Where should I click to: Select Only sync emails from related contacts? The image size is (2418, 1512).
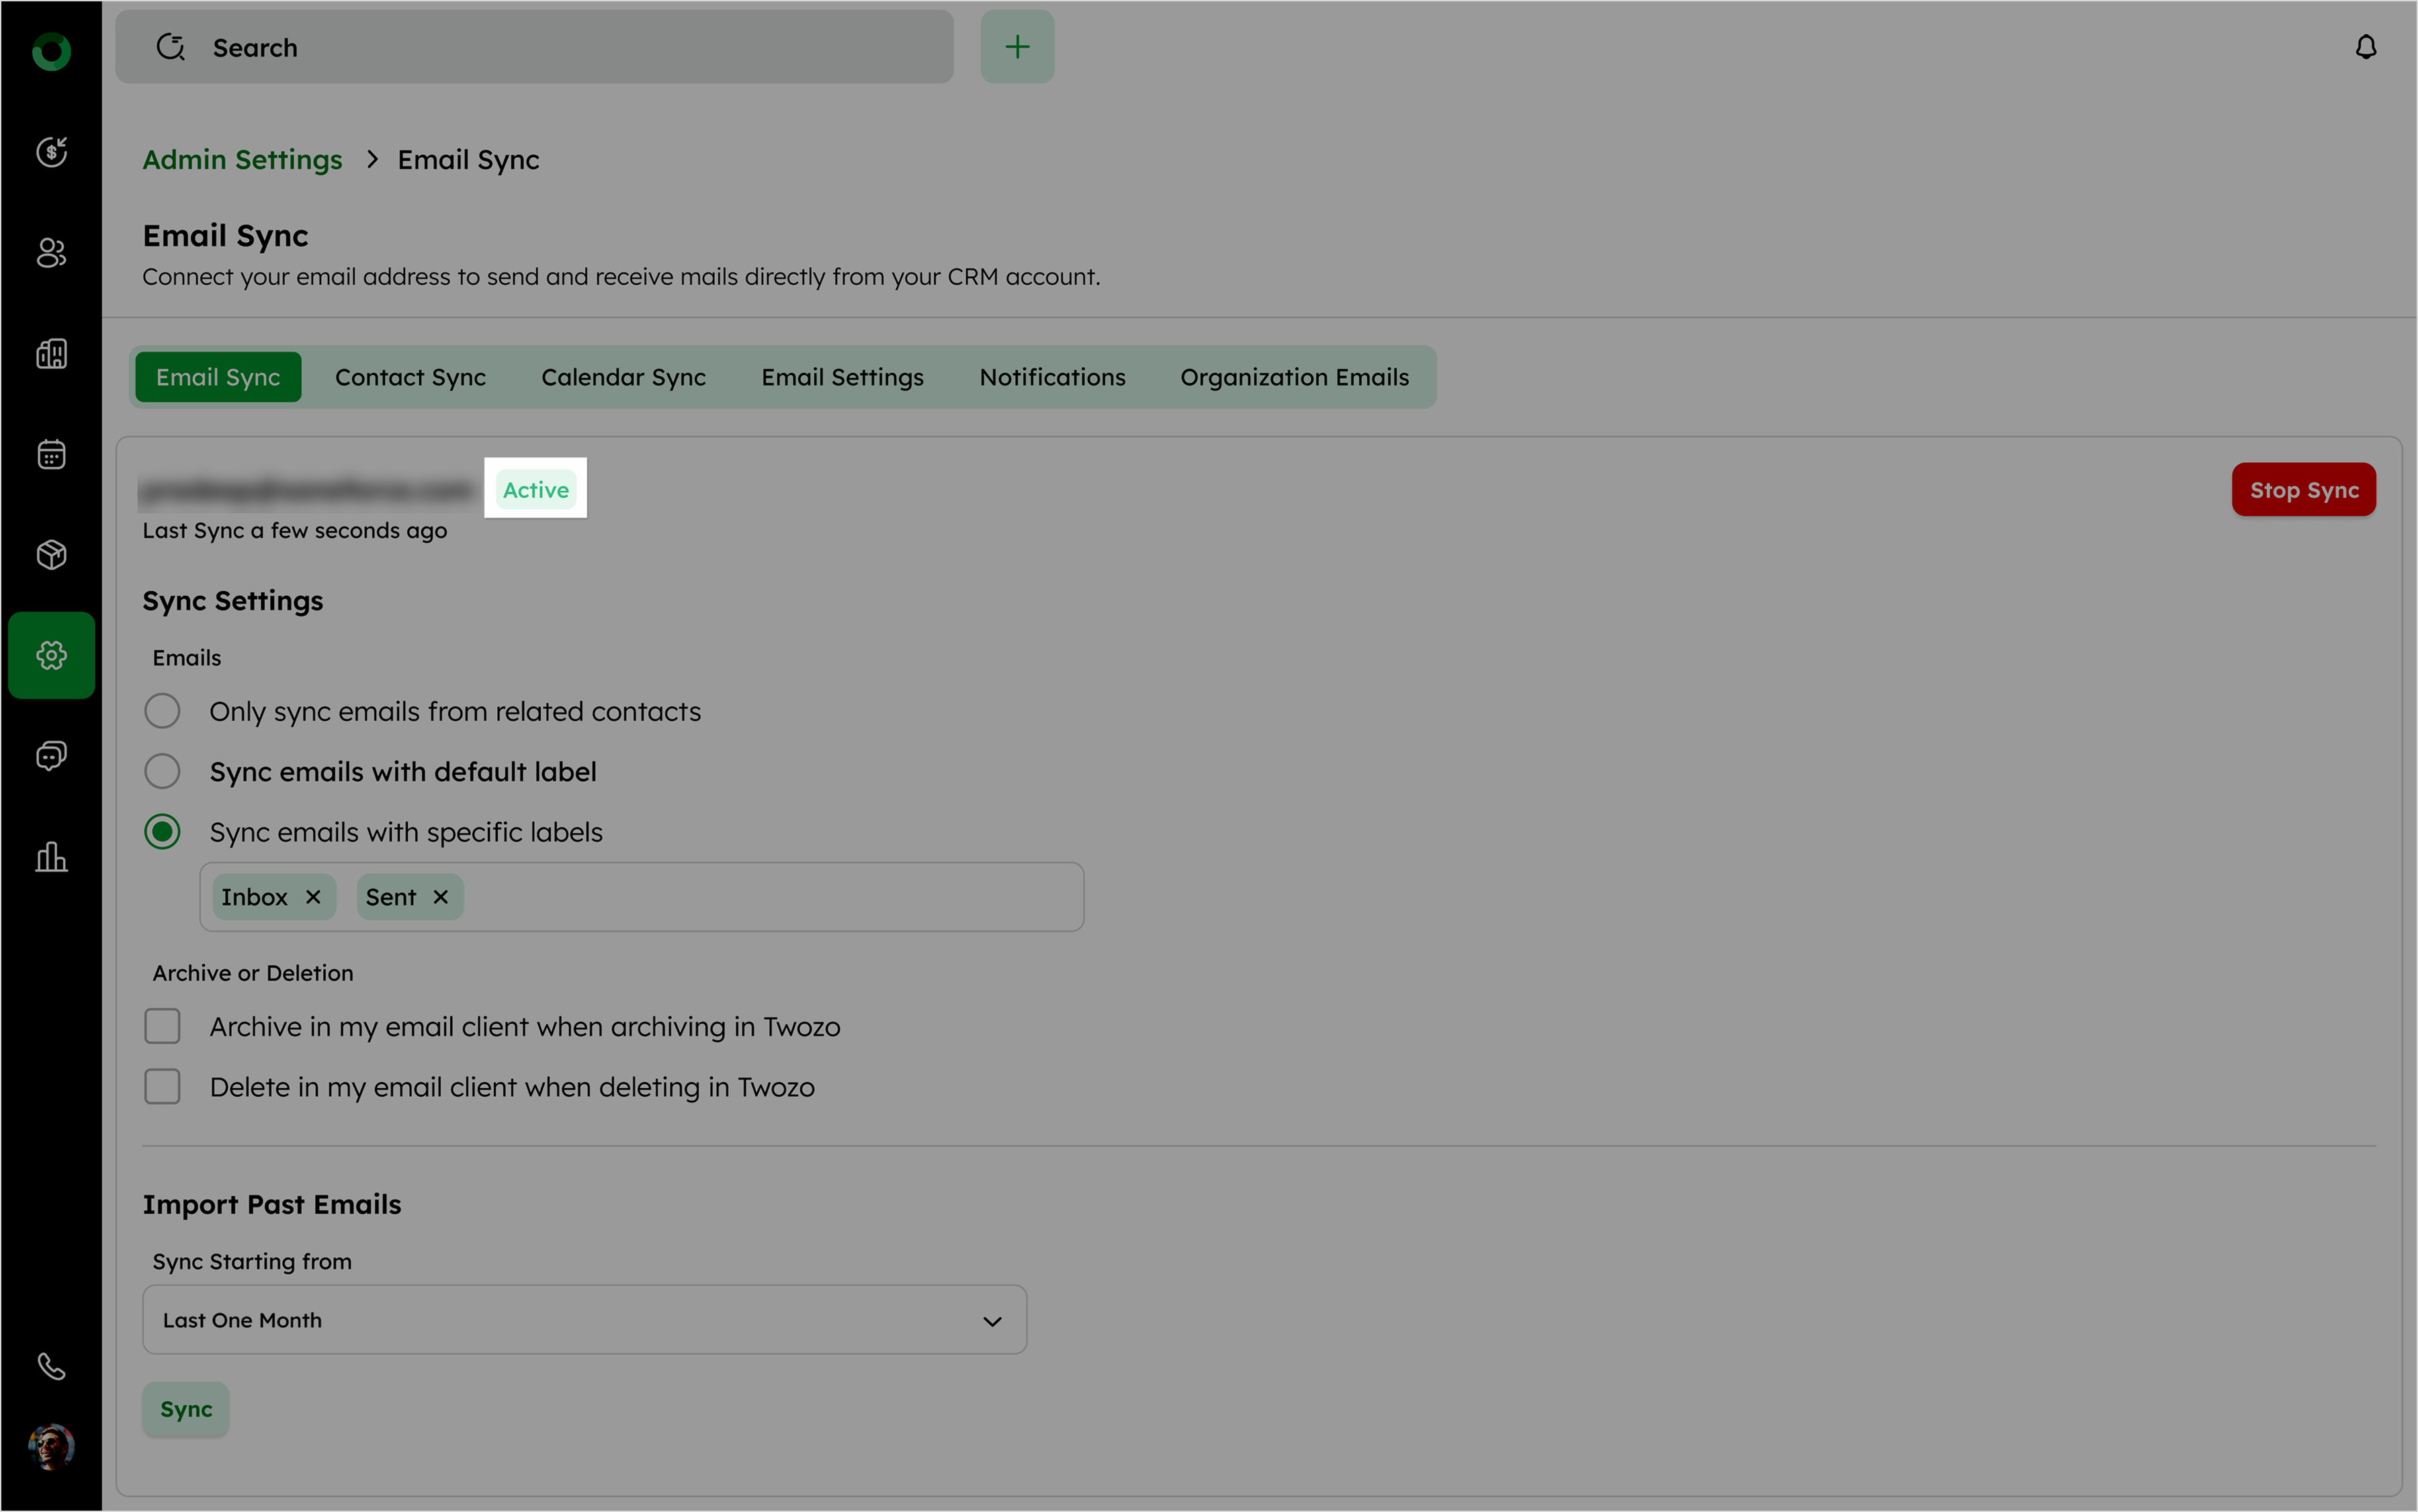(162, 712)
